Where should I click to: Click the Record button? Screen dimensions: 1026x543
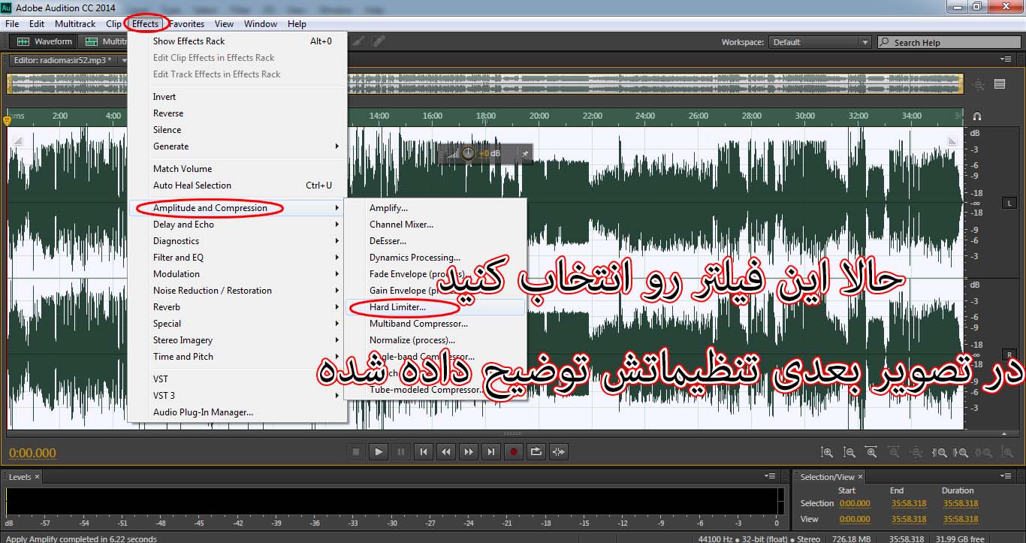[514, 451]
